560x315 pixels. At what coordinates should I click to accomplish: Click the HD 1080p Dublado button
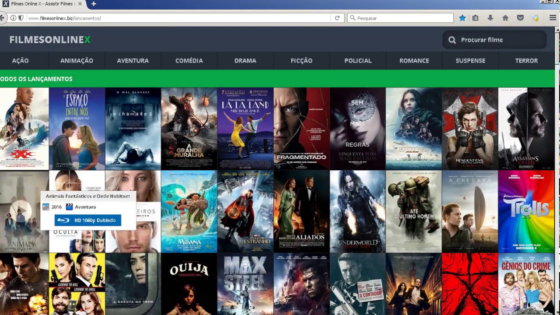(88, 220)
